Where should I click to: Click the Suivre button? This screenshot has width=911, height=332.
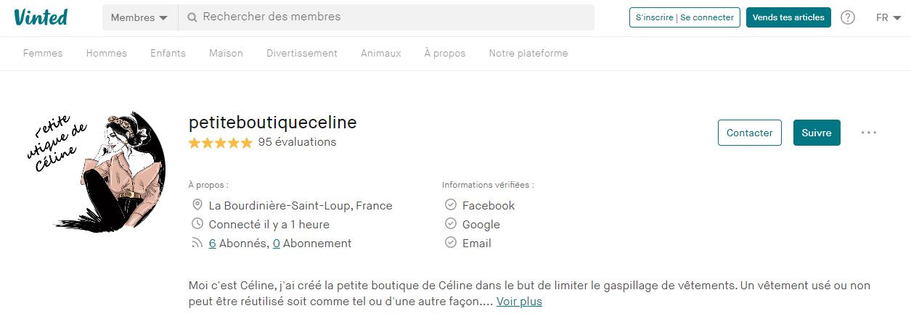coord(817,133)
